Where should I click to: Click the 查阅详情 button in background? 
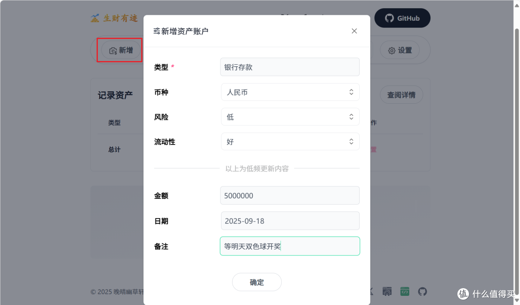tap(401, 95)
